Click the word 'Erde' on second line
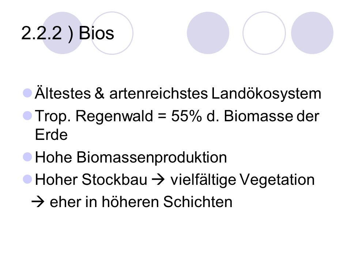This screenshot has height=263, width=351. pos(51,135)
